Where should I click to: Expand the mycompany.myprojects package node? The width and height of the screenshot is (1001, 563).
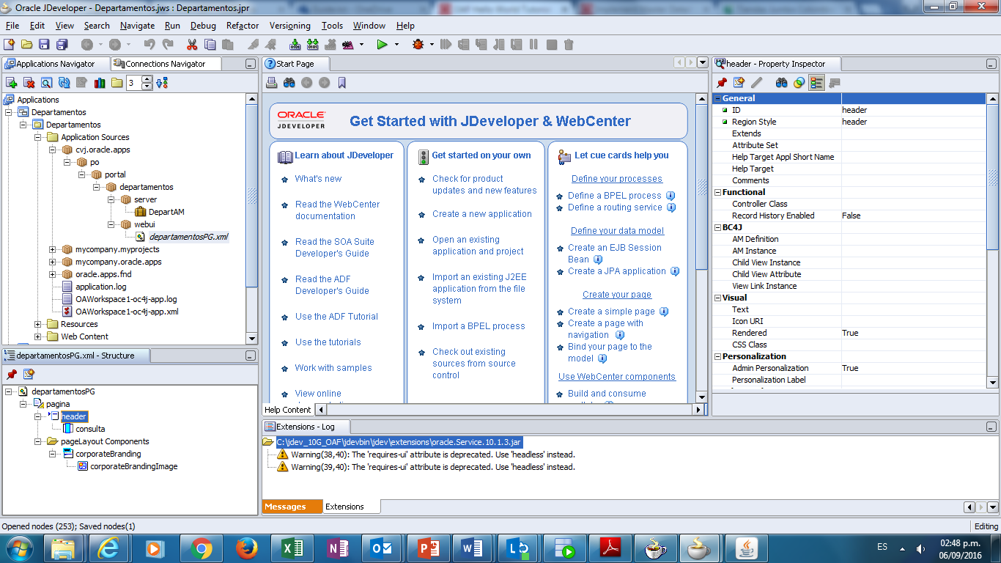(x=53, y=249)
